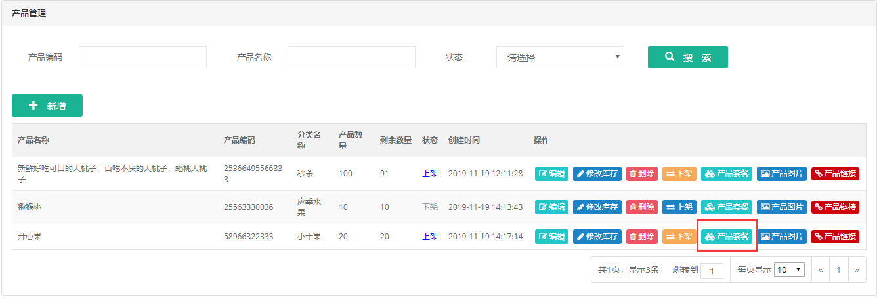This screenshot has width=879, height=299.
Task: Click the 新增 button
Action: pyautogui.click(x=47, y=106)
